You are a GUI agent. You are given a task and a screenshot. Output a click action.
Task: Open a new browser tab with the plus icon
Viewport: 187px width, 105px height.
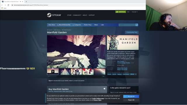(26, 2)
